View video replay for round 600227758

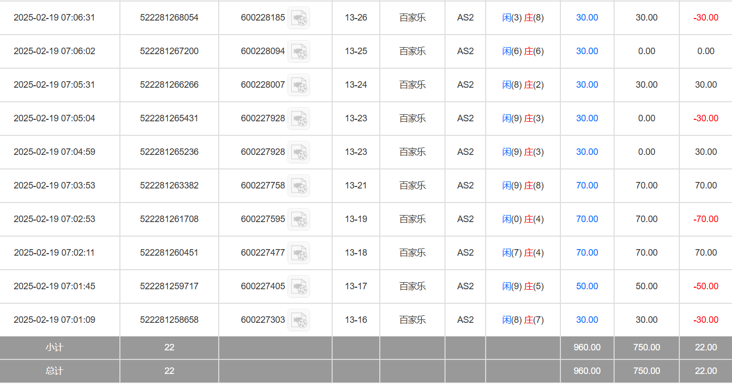coord(299,186)
